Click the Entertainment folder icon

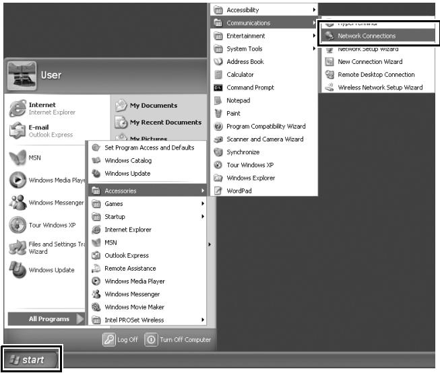(x=218, y=36)
